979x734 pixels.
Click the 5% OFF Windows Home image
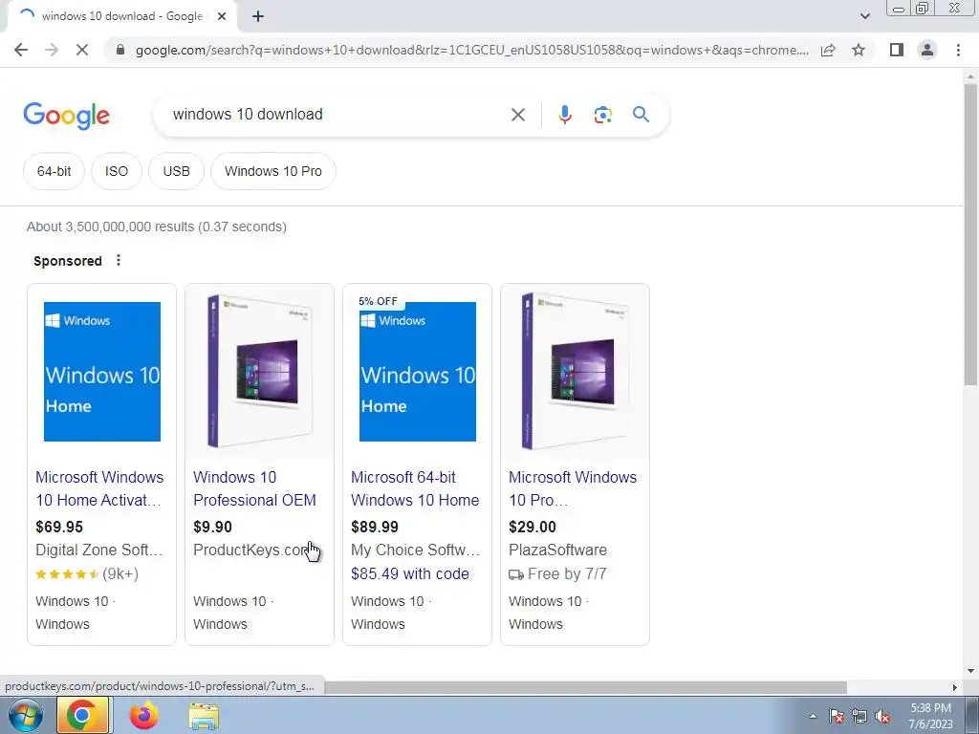pyautogui.click(x=418, y=372)
